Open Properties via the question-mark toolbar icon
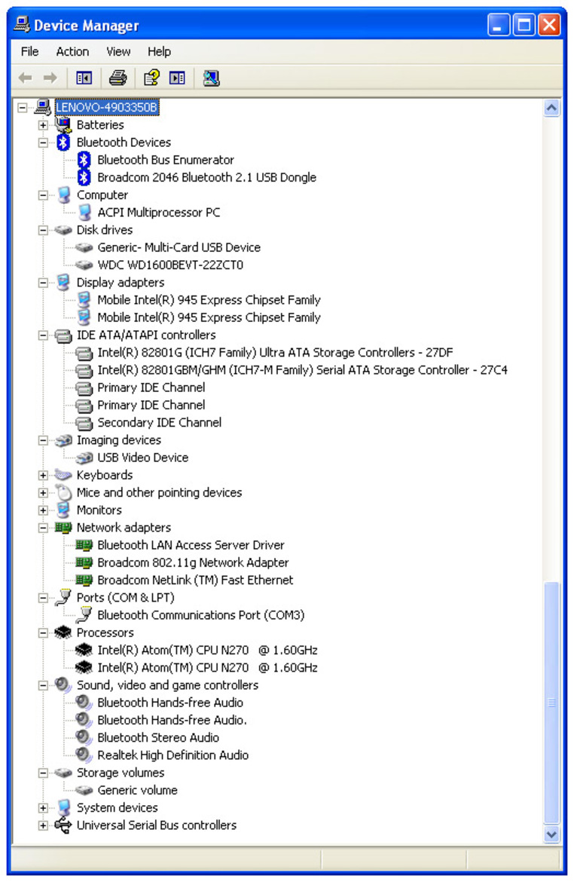 click(x=151, y=78)
